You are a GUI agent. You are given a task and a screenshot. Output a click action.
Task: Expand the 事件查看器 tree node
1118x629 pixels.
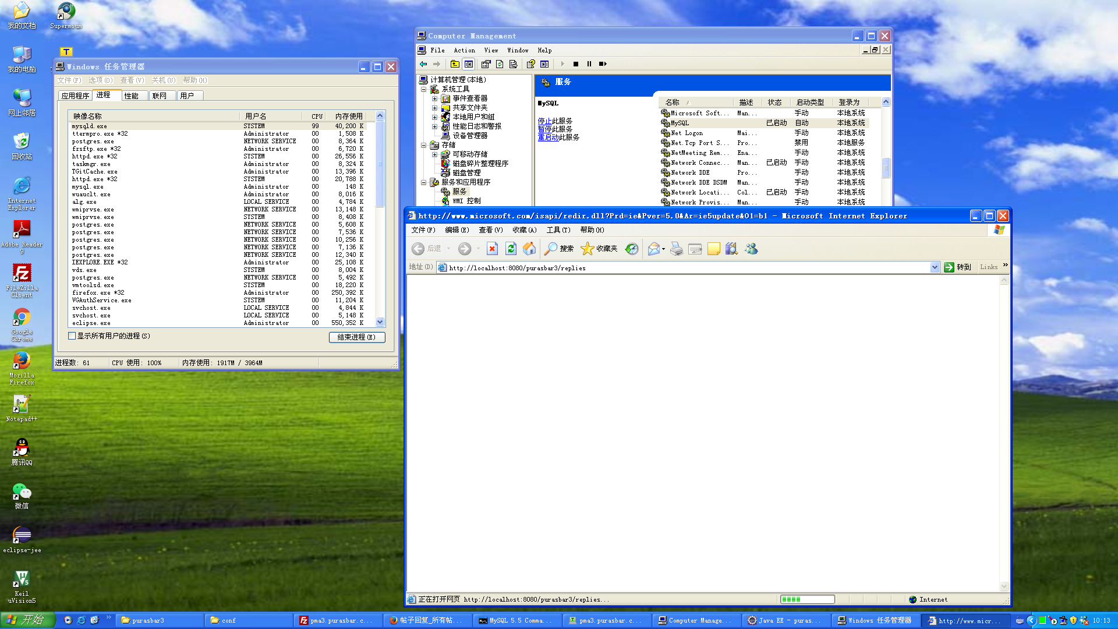pos(434,98)
